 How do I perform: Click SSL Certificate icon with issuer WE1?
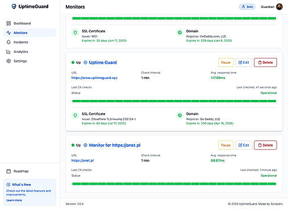(x=75, y=32)
